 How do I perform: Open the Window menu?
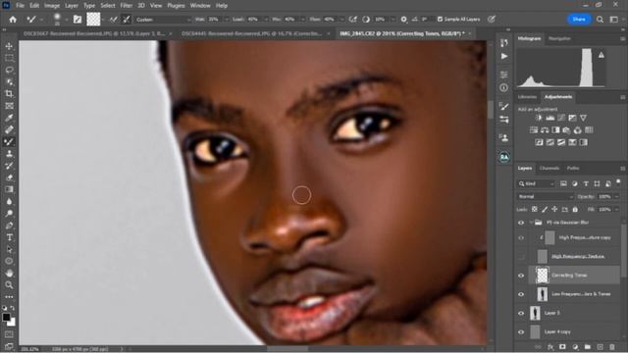(x=200, y=6)
